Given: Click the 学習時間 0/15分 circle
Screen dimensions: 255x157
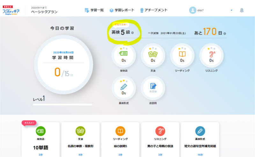Looking at the screenshot, I should coord(63,65).
